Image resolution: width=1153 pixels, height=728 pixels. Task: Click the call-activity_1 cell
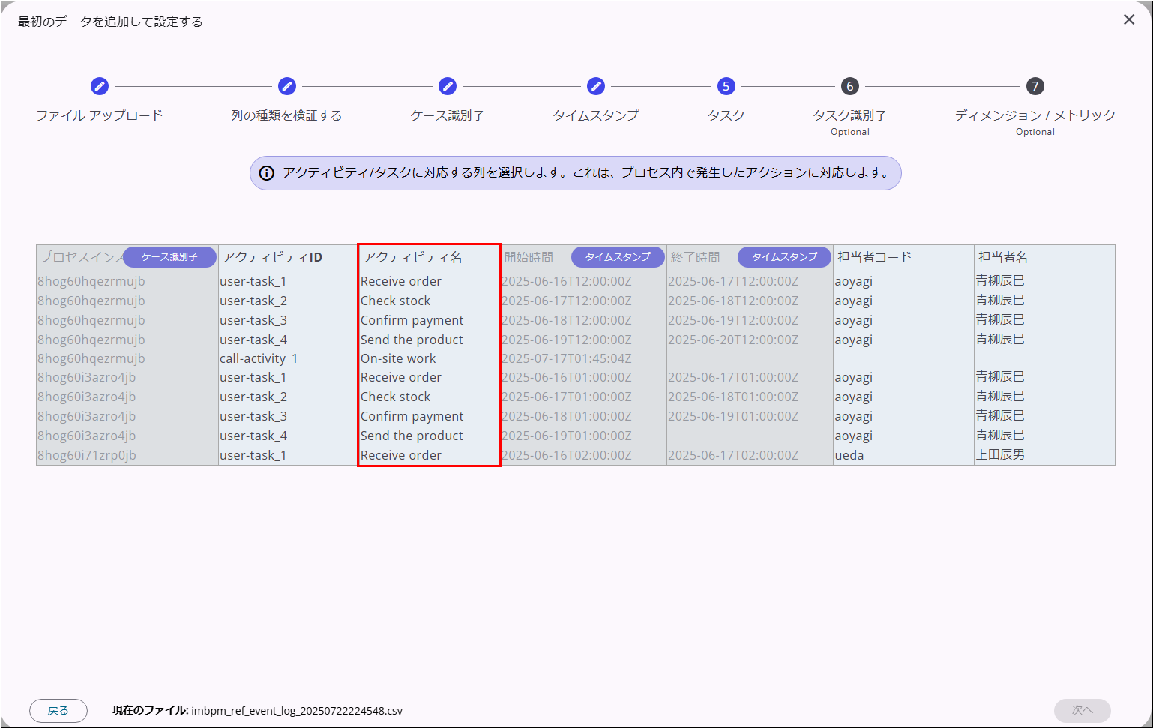pyautogui.click(x=259, y=358)
